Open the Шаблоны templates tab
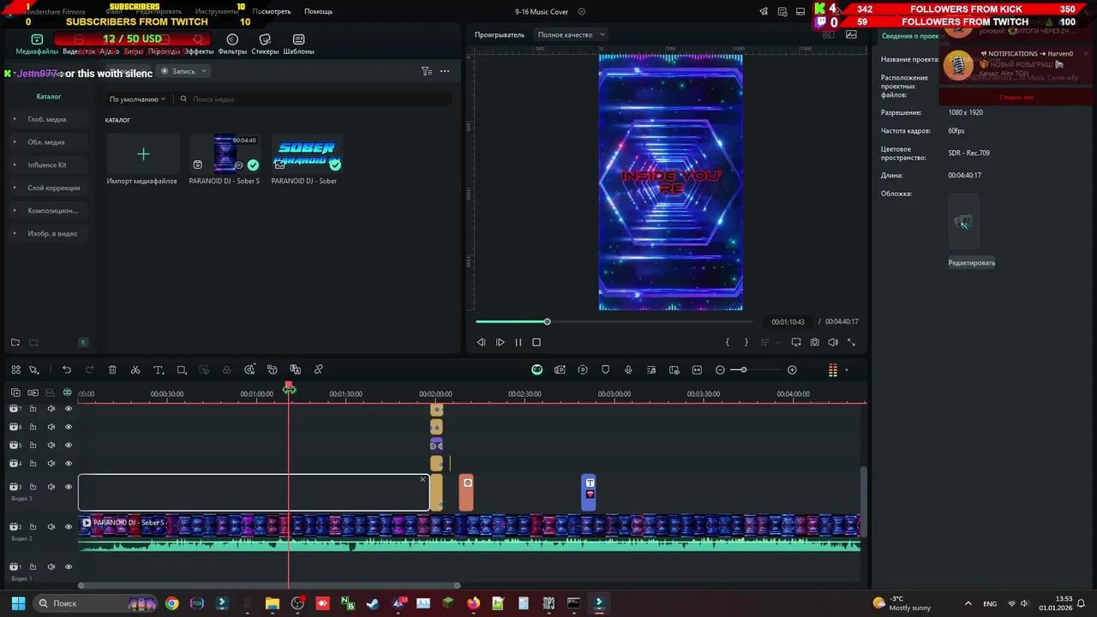 click(x=298, y=45)
